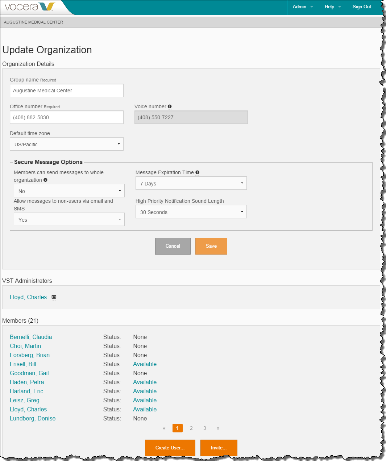Click info icon beside whole organization setting
This screenshot has width=386, height=461.
point(45,180)
